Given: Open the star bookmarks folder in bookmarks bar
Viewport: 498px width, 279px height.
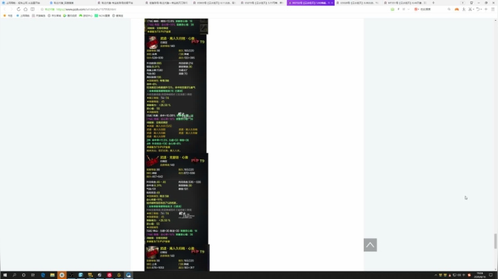Looking at the screenshot, I should click(x=8, y=15).
